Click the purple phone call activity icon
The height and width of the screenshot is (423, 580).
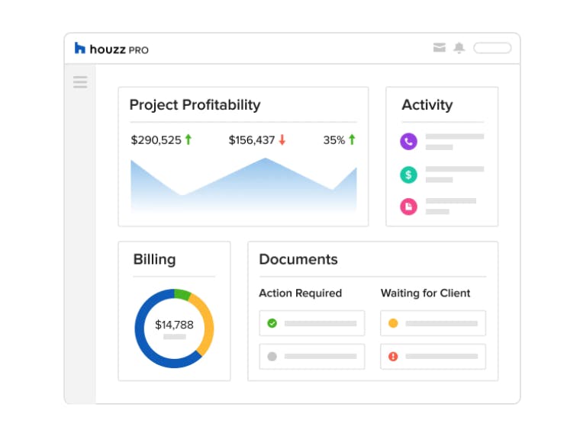[409, 141]
